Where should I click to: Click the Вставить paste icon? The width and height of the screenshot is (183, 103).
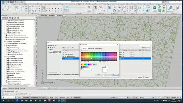tap(110, 8)
